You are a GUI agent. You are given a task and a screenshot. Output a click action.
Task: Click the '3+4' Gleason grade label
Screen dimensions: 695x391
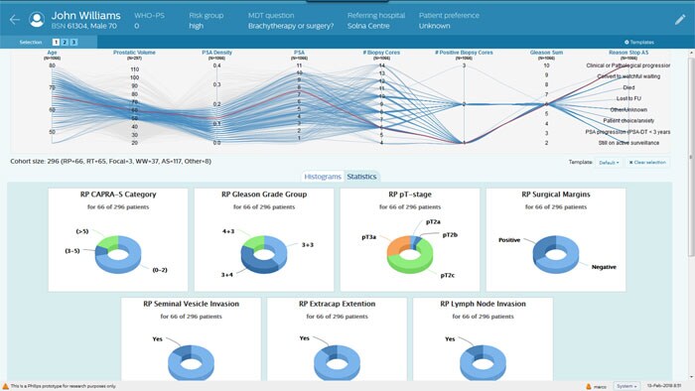coord(227,275)
